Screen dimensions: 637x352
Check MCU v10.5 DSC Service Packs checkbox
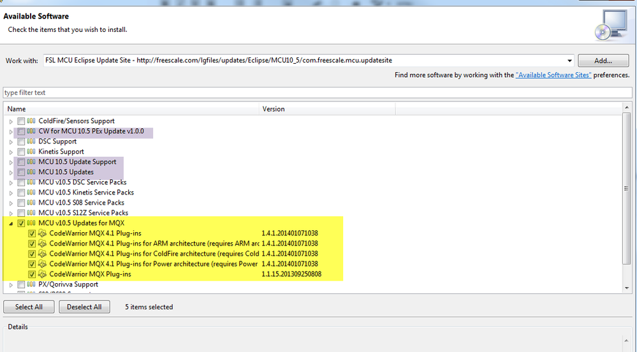pyautogui.click(x=21, y=182)
